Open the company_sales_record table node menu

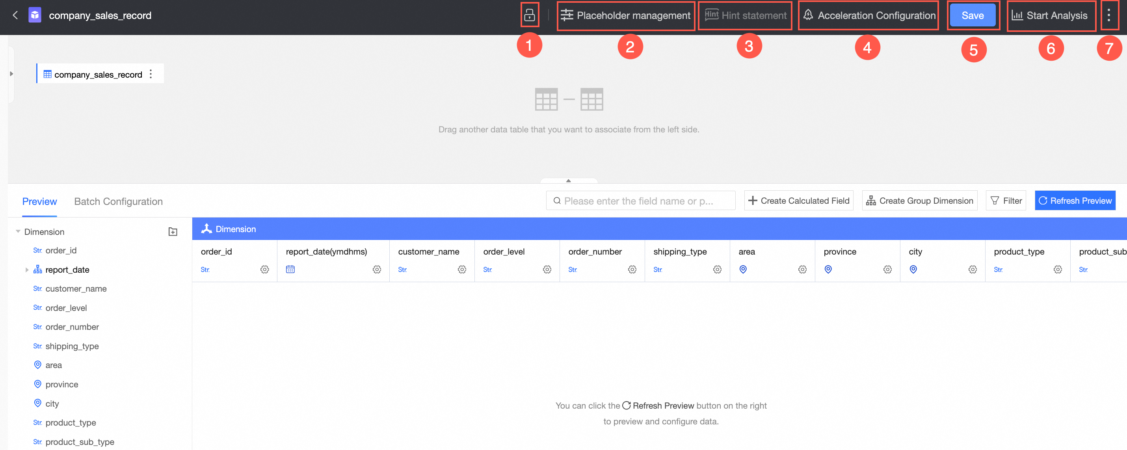point(151,74)
